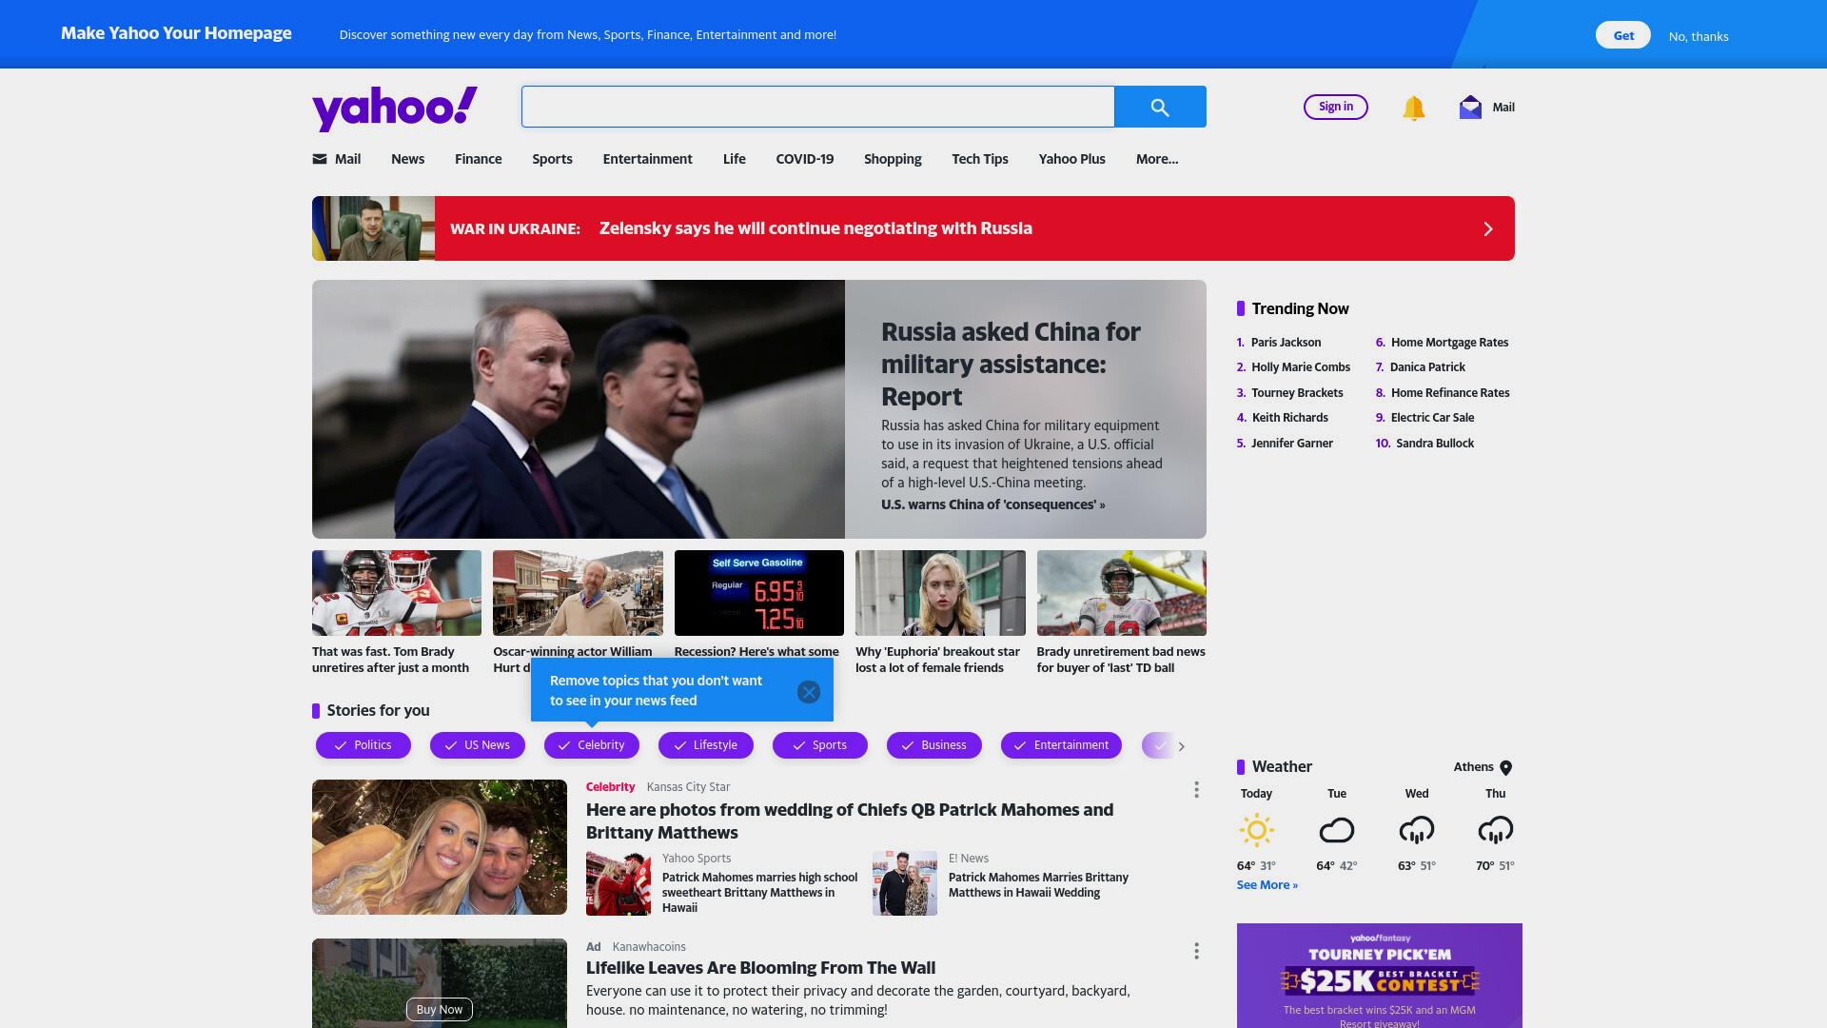
Task: Expand the More... navigation menu
Action: tap(1157, 159)
